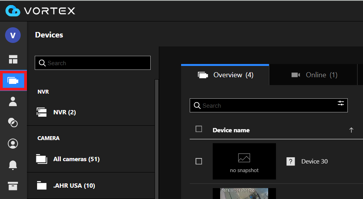
Task: Open search filter options icon
Action: [341, 103]
